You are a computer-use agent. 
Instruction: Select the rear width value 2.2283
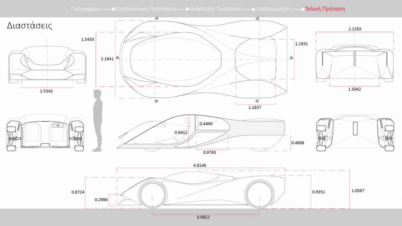[355, 29]
